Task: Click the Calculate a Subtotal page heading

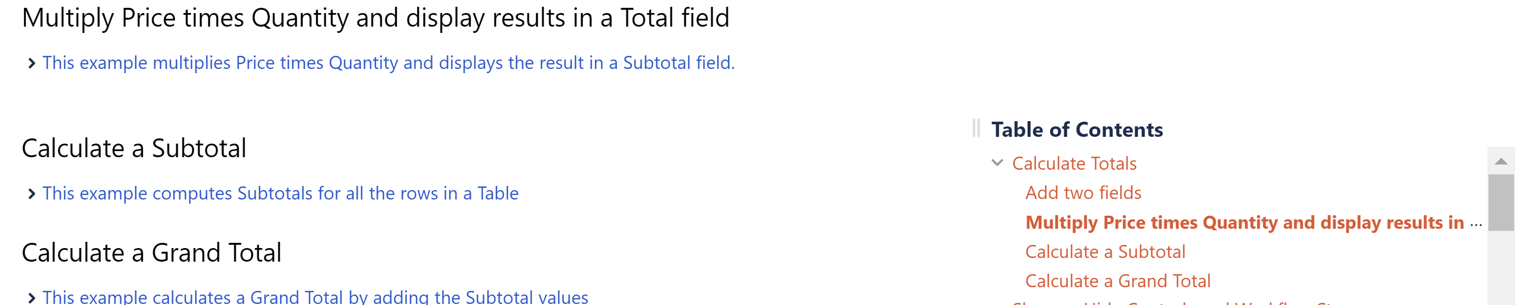Action: (x=134, y=149)
